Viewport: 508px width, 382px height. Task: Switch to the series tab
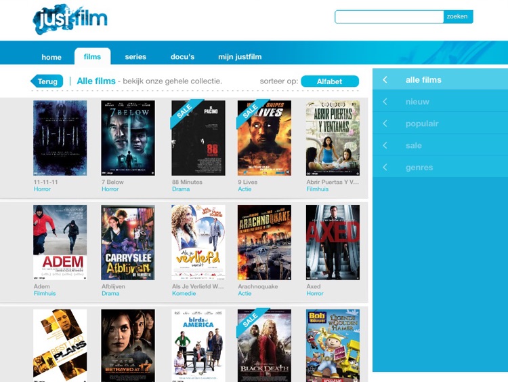point(135,57)
